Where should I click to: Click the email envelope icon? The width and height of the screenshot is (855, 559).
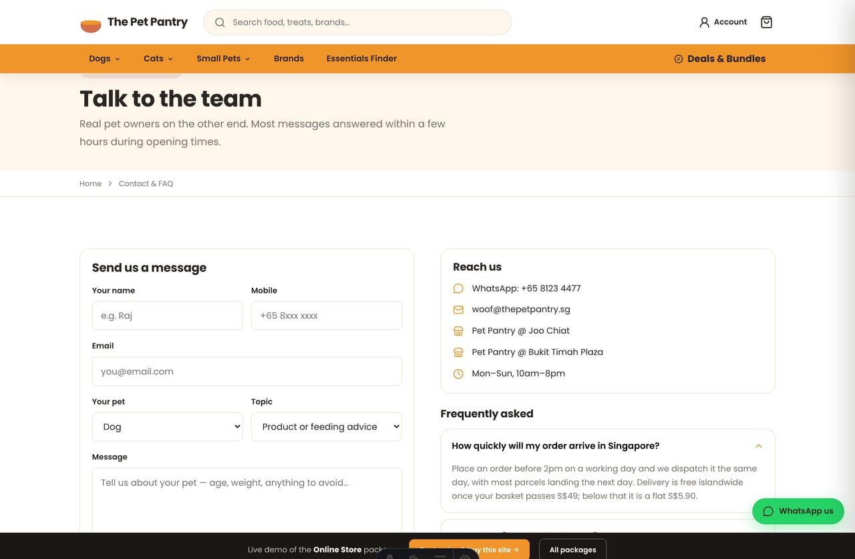[x=458, y=310]
